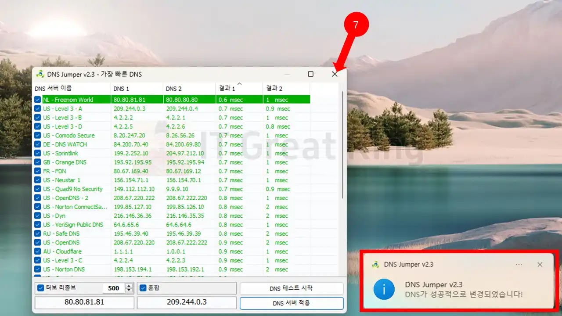The image size is (562, 316).
Task: Select the US - Neustar 1 row
Action: [x=172, y=180]
